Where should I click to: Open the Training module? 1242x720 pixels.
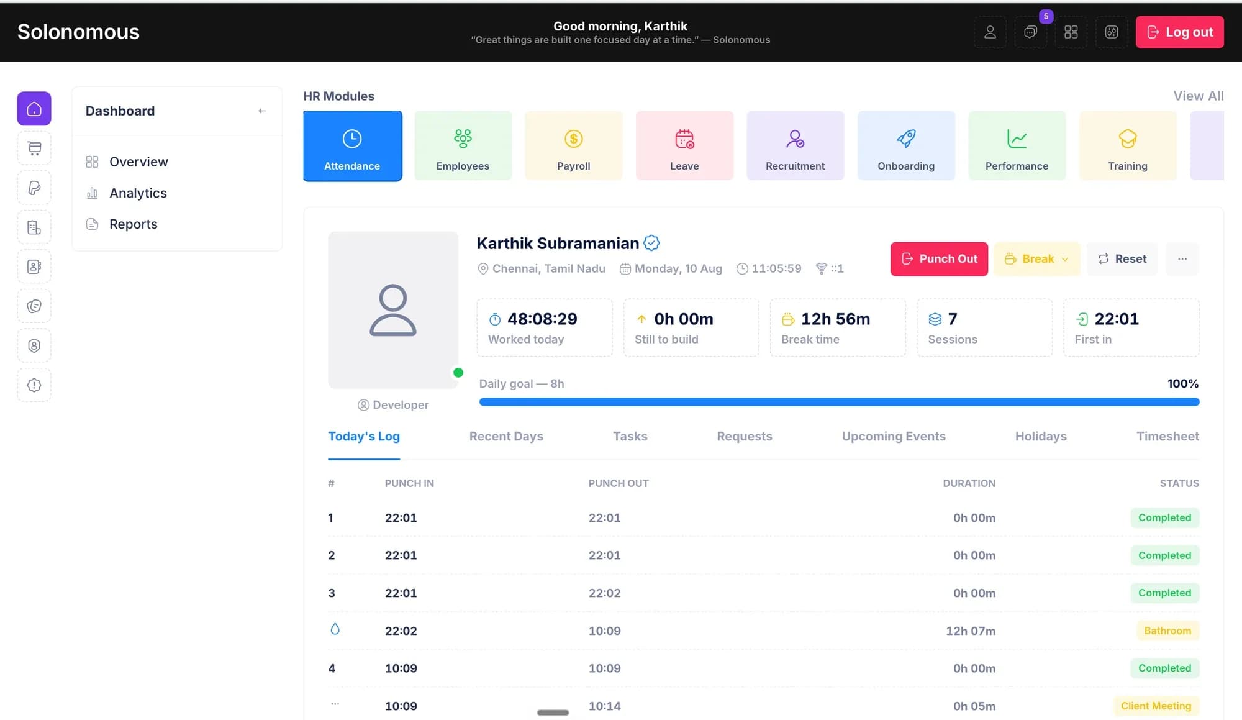tap(1128, 146)
